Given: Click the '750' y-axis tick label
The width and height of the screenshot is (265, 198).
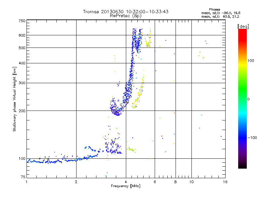Looking at the screenshot, I should (22, 21).
